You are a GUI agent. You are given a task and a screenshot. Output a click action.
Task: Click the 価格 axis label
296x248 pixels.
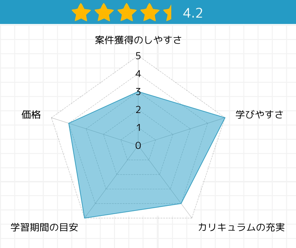pos(31,115)
